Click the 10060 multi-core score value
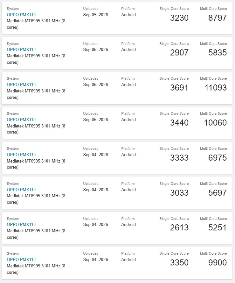The width and height of the screenshot is (235, 283). click(215, 123)
